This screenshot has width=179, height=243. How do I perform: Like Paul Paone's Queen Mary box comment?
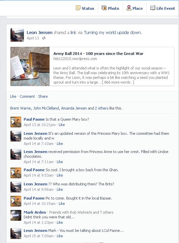(62, 125)
